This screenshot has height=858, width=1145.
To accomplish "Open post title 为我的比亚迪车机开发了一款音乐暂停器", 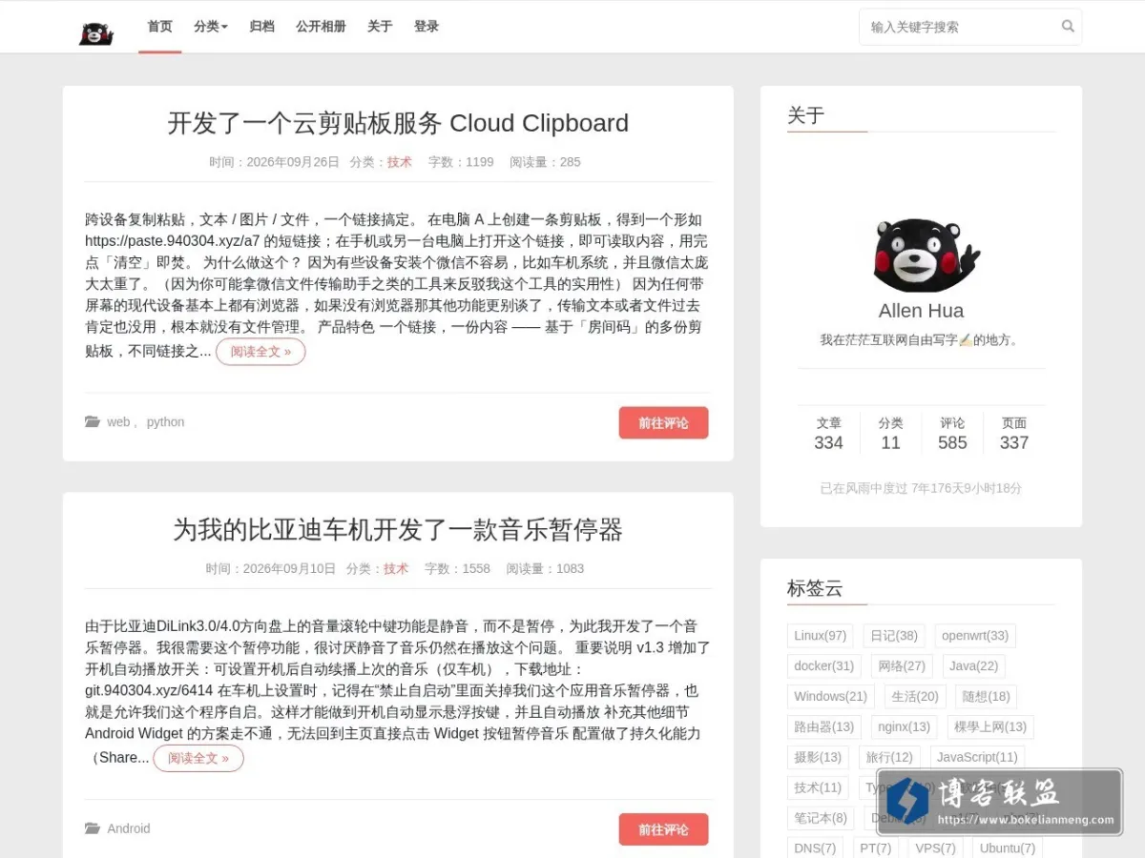I will point(398,529).
